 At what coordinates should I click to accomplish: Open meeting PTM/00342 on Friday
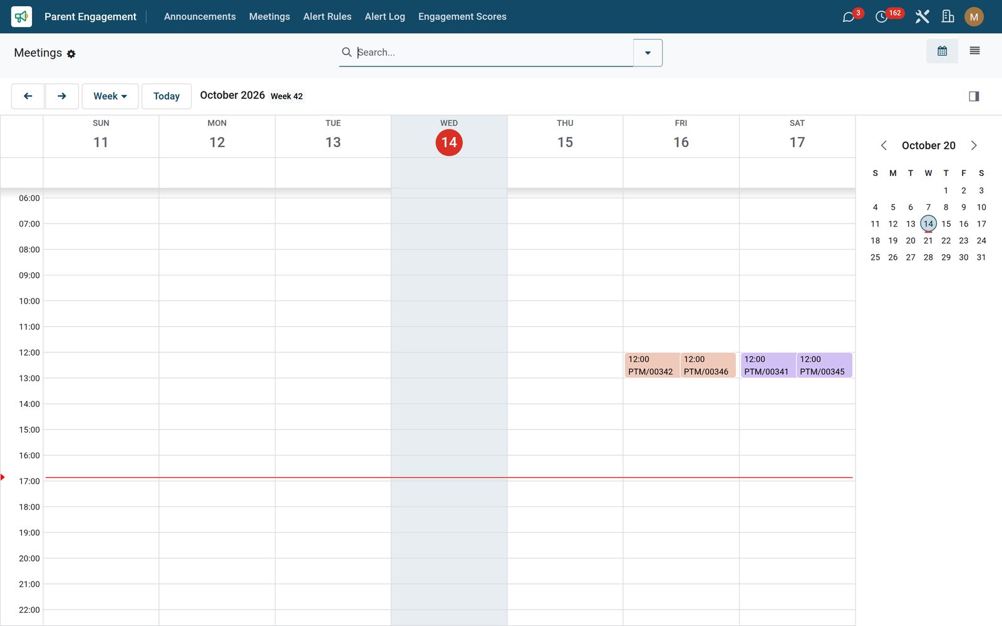(x=652, y=366)
